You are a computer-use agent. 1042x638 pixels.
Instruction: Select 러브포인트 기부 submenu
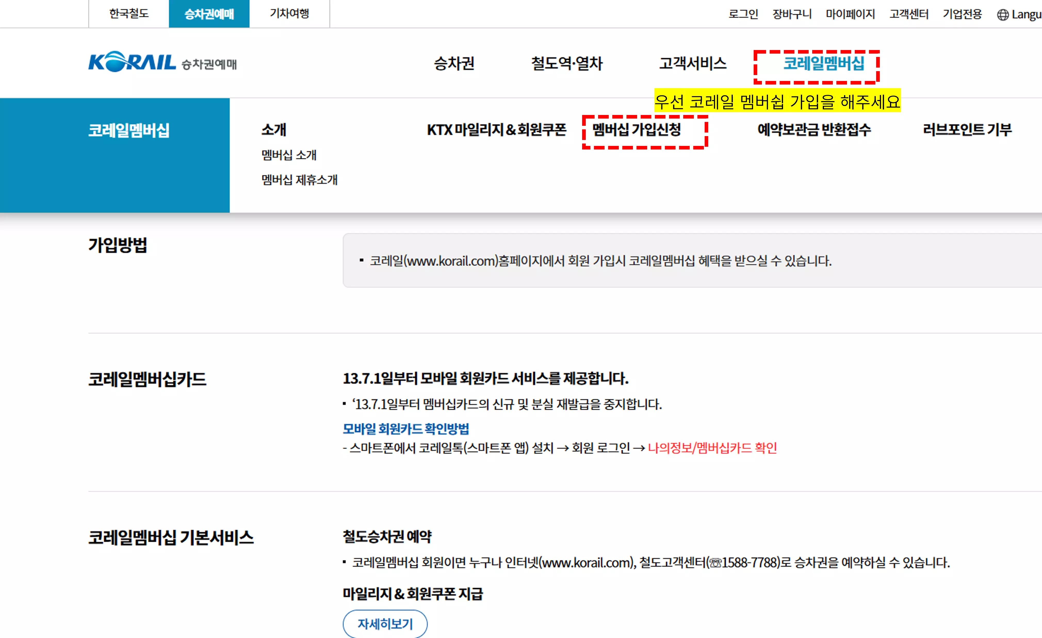pos(967,130)
